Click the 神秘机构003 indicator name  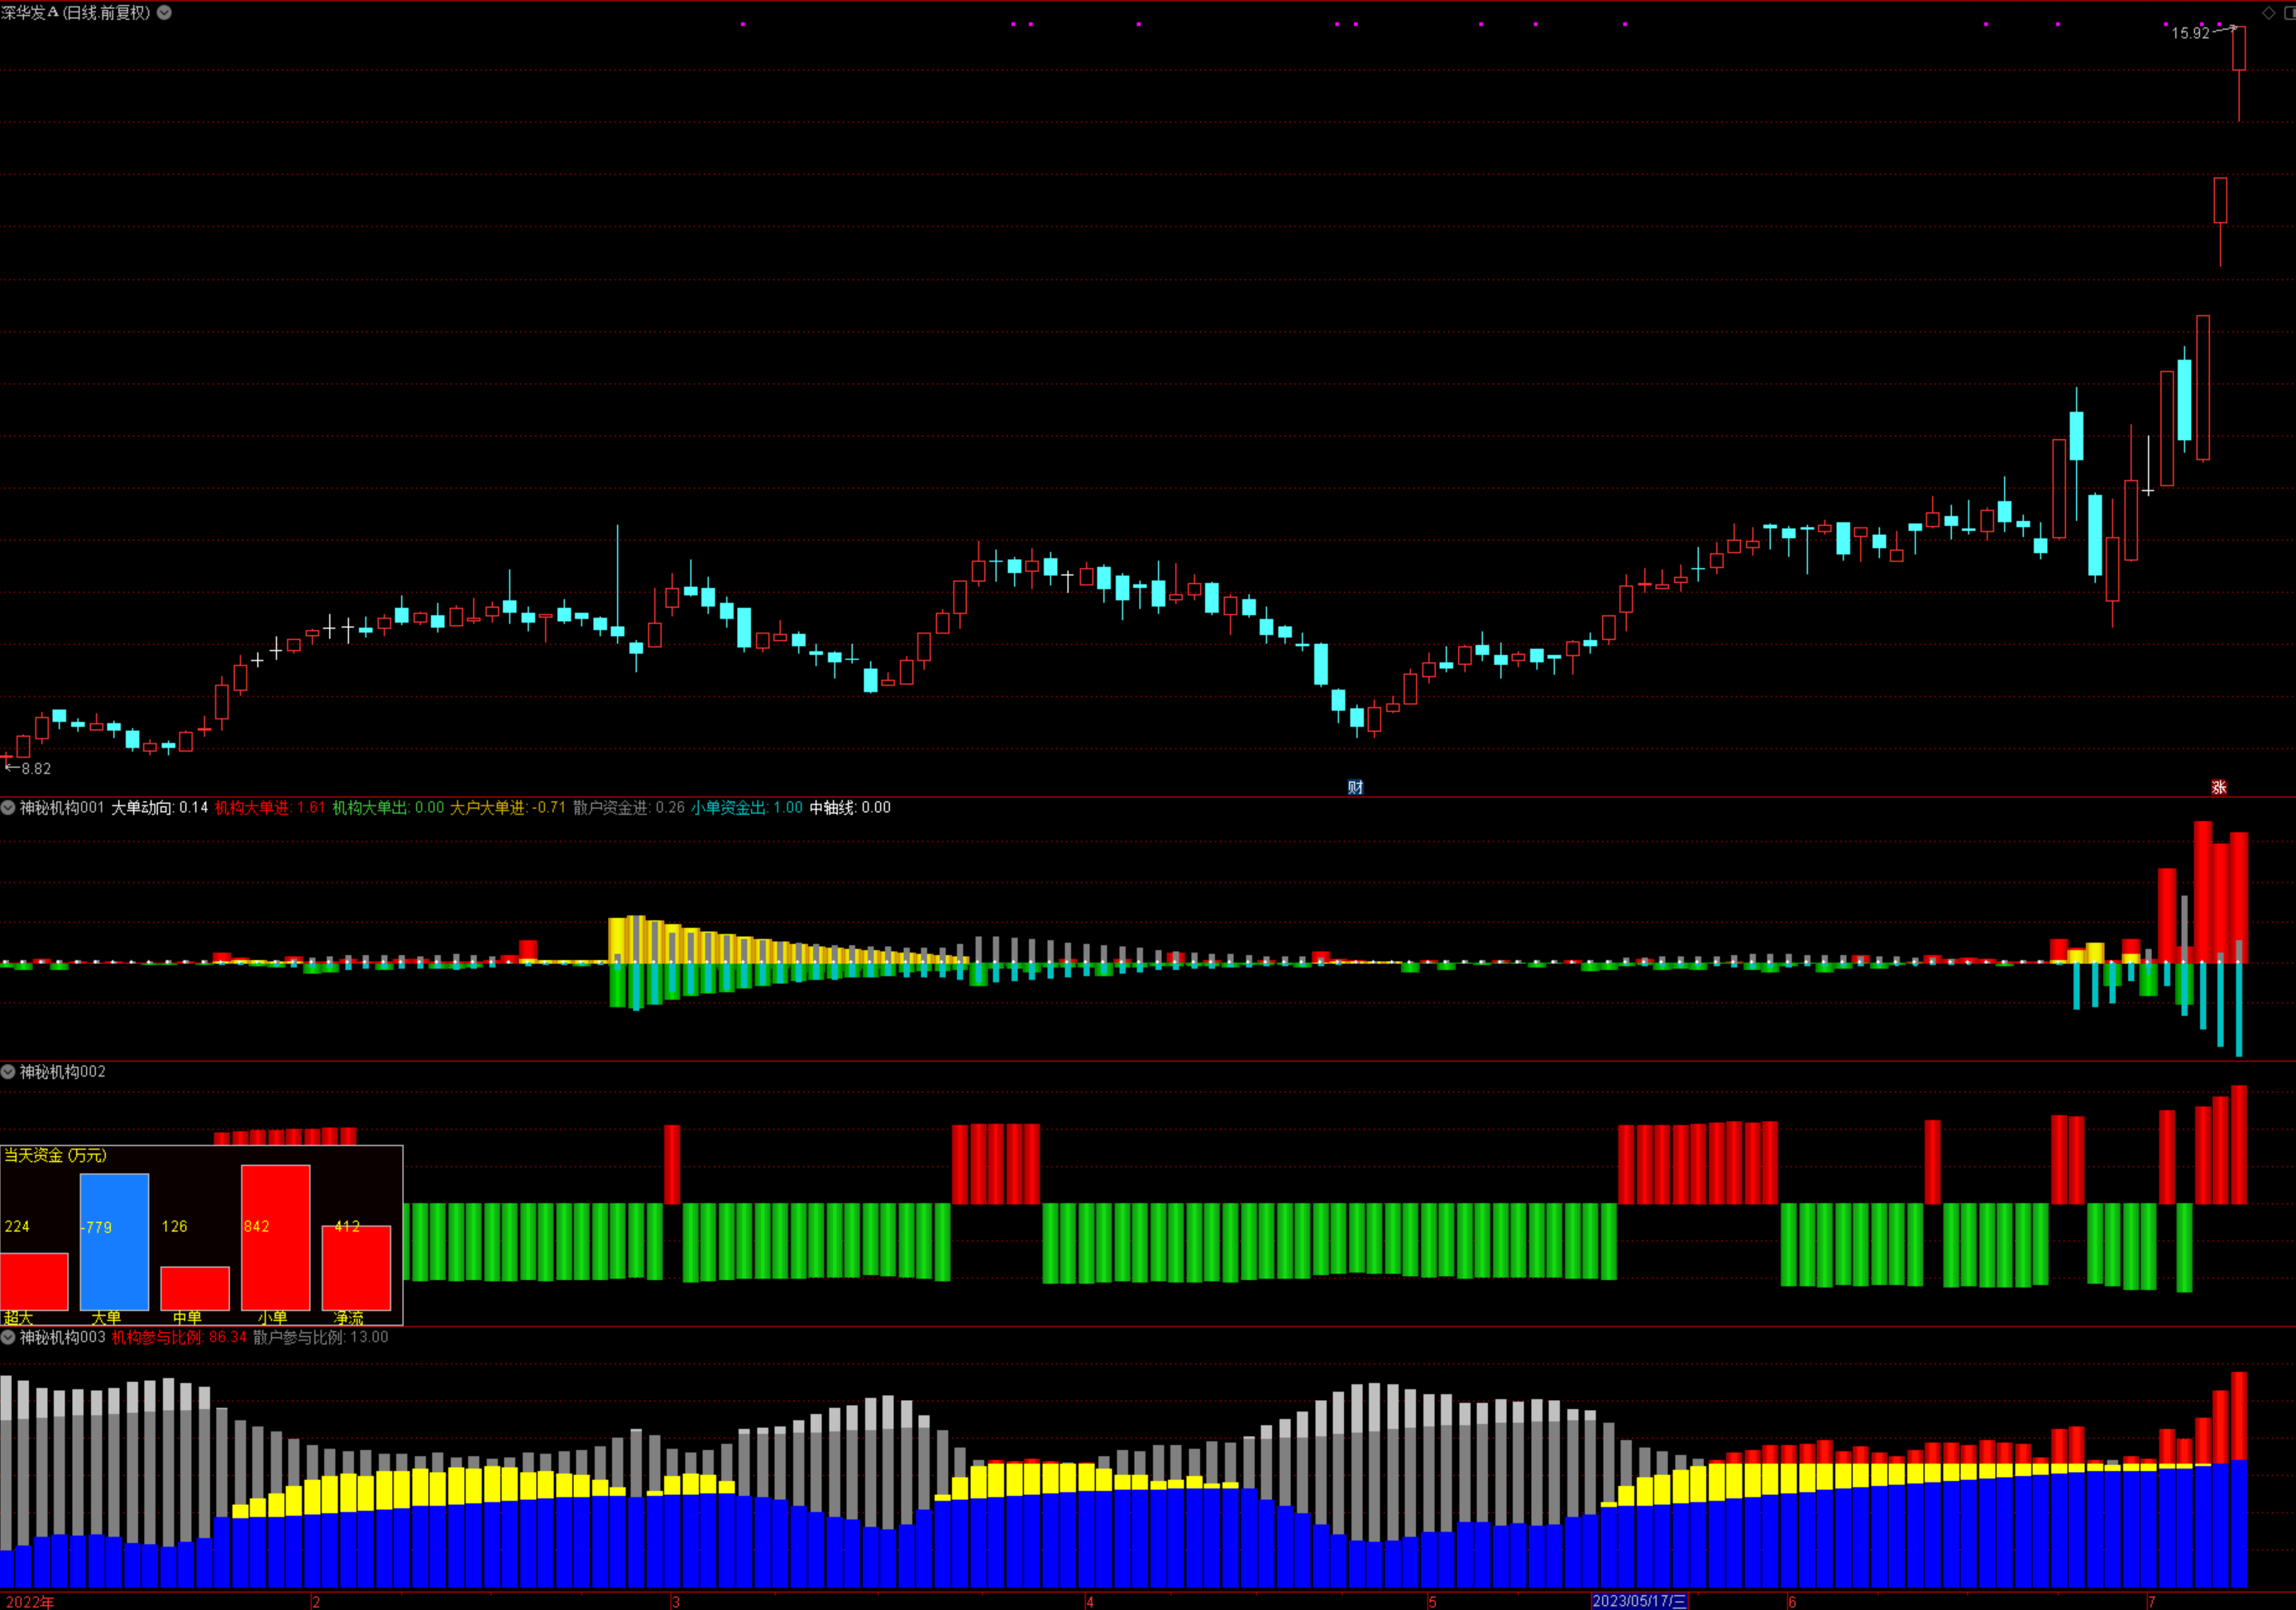[62, 1337]
